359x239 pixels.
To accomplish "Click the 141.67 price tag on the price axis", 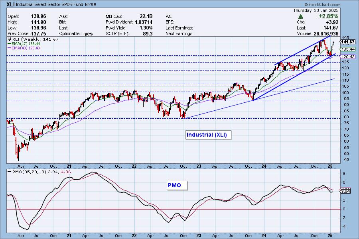I will coord(348,42).
